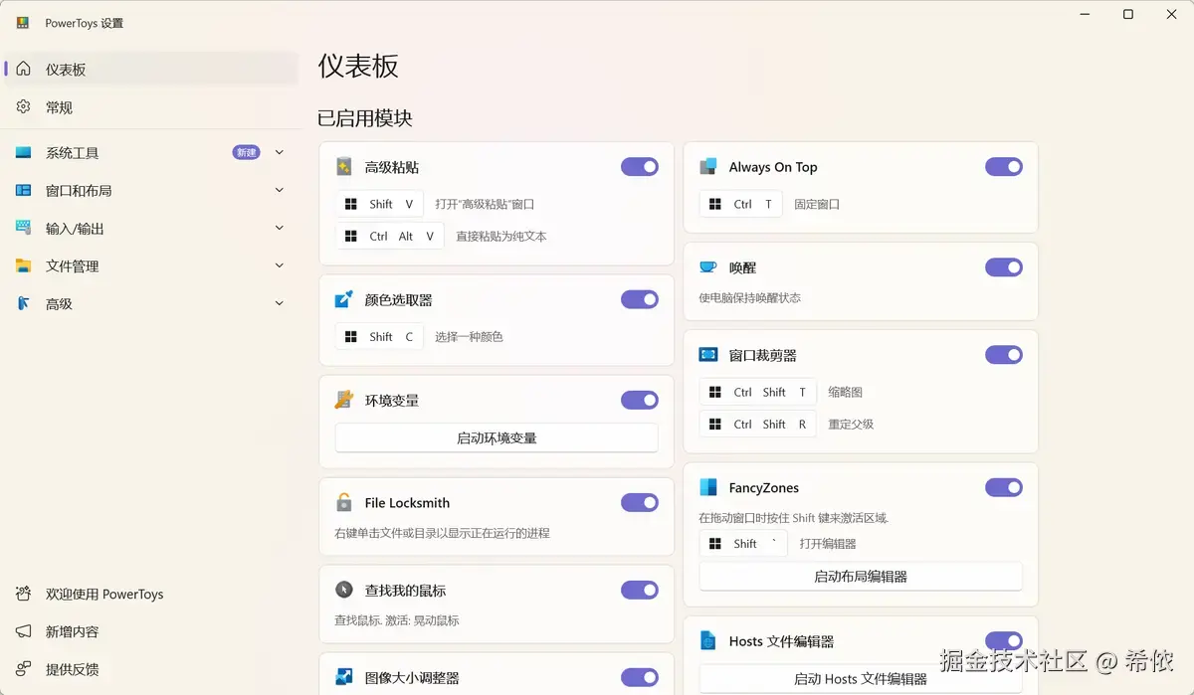The width and height of the screenshot is (1194, 695).
Task: Click the gear icon beside 常规
Action: click(24, 107)
